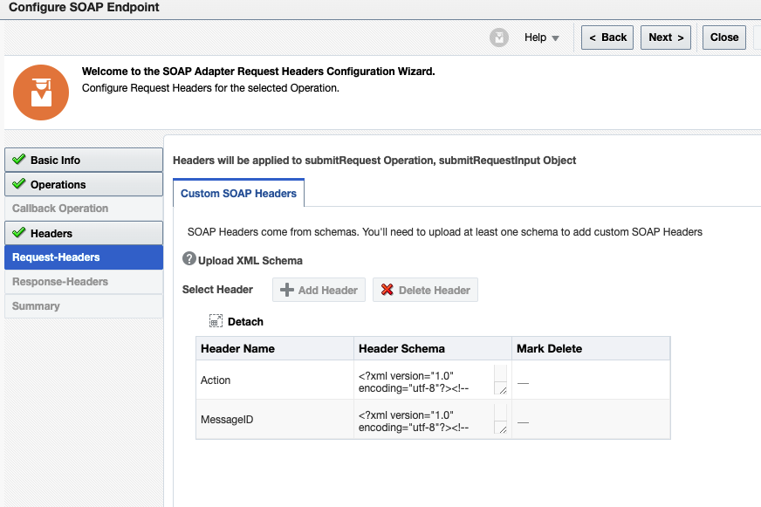
Task: Click the Add Header button
Action: 319,290
